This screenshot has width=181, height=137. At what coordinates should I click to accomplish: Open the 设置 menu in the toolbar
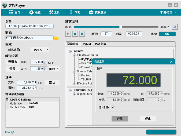point(36,12)
